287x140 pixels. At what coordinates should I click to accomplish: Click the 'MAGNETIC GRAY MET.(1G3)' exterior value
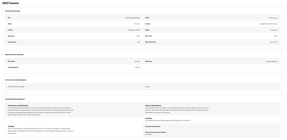click(268, 24)
